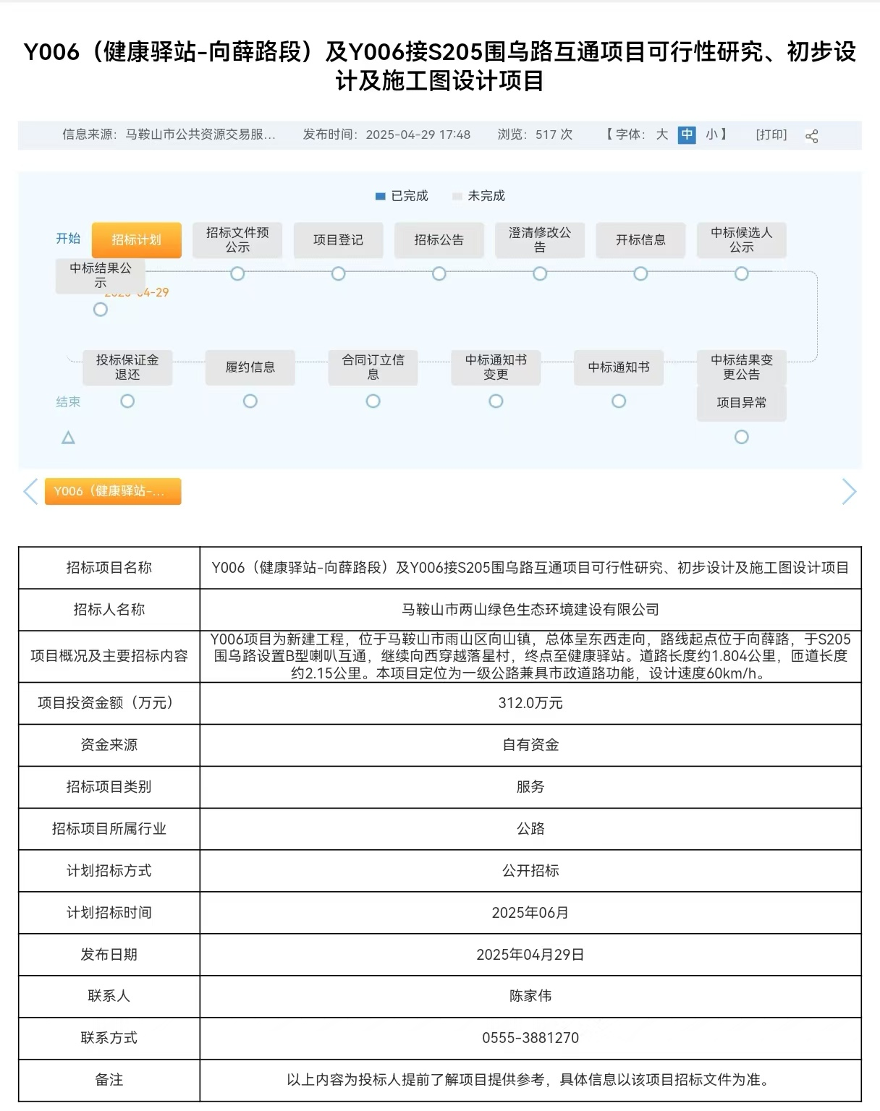Screen dimensions: 880x1111
Task: Click the left arrow to previous project
Action: [30, 492]
